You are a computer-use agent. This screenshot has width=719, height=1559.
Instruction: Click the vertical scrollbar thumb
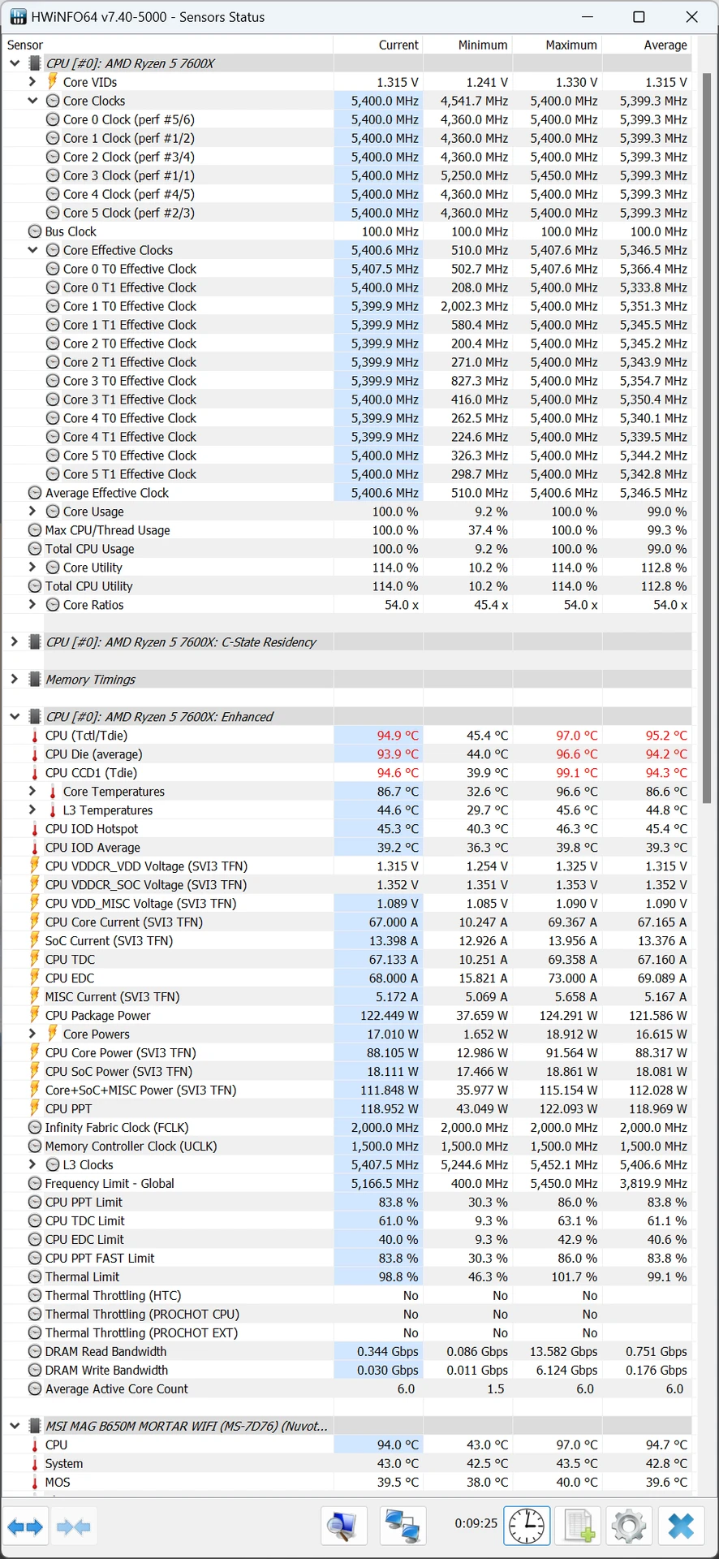[x=706, y=438]
